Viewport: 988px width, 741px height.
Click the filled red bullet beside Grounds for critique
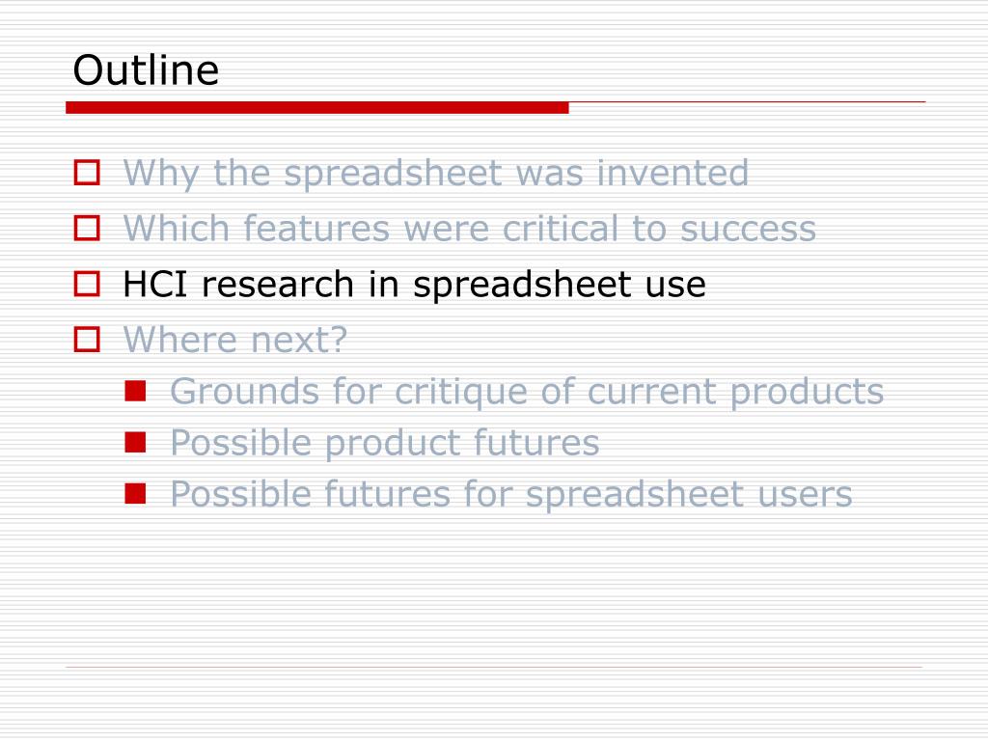(135, 391)
